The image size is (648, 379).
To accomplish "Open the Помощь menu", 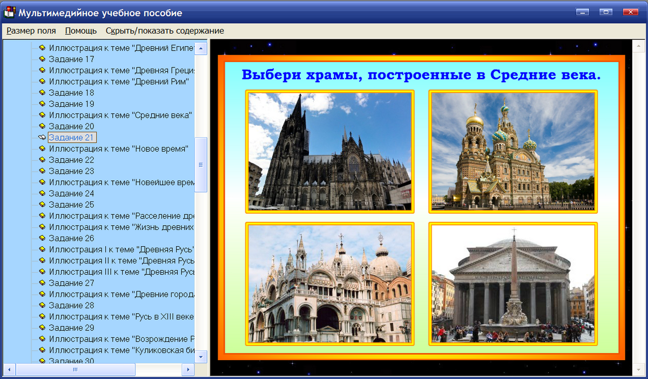I will click(80, 31).
